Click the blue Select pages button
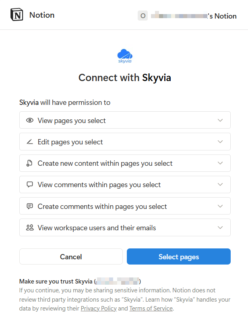 click(178, 256)
